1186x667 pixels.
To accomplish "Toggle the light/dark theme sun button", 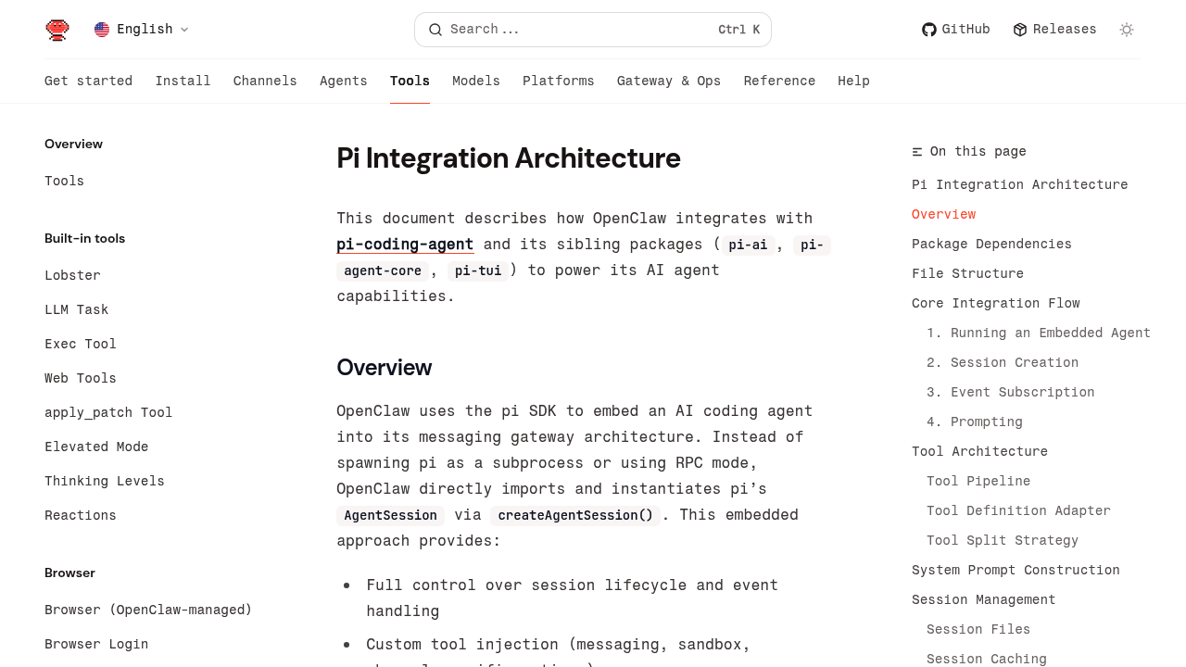I will pyautogui.click(x=1127, y=30).
